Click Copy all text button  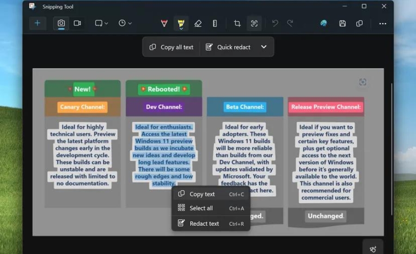tap(171, 47)
